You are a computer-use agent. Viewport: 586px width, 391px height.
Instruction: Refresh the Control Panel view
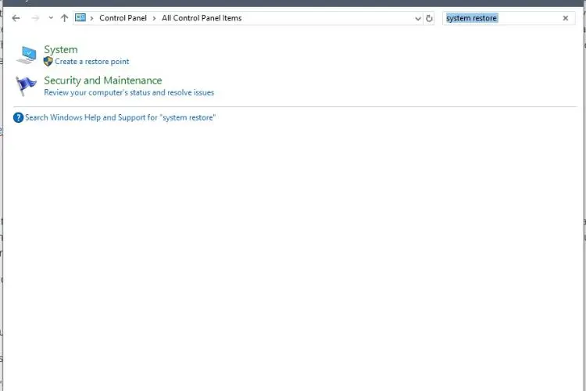[x=429, y=18]
